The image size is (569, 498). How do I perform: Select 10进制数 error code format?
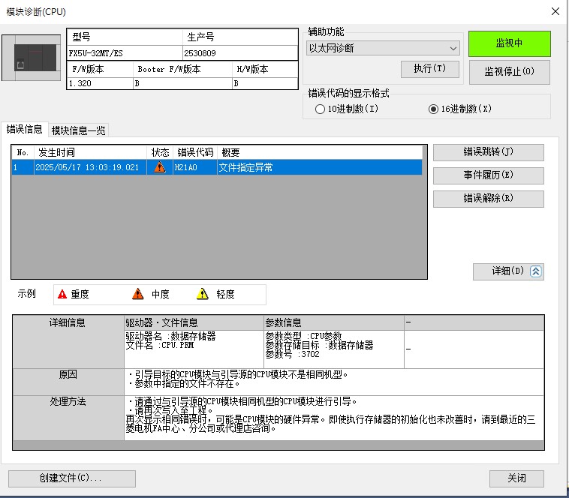point(321,109)
